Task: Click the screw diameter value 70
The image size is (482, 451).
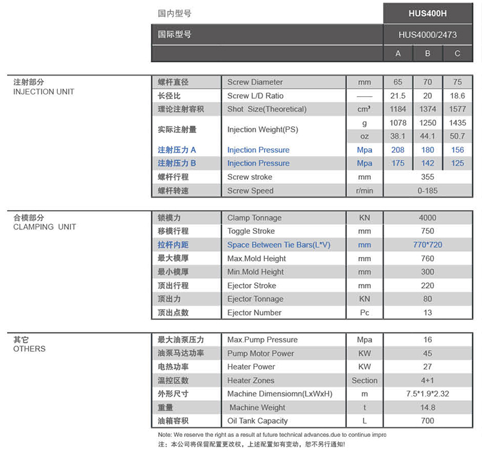Action: (427, 82)
